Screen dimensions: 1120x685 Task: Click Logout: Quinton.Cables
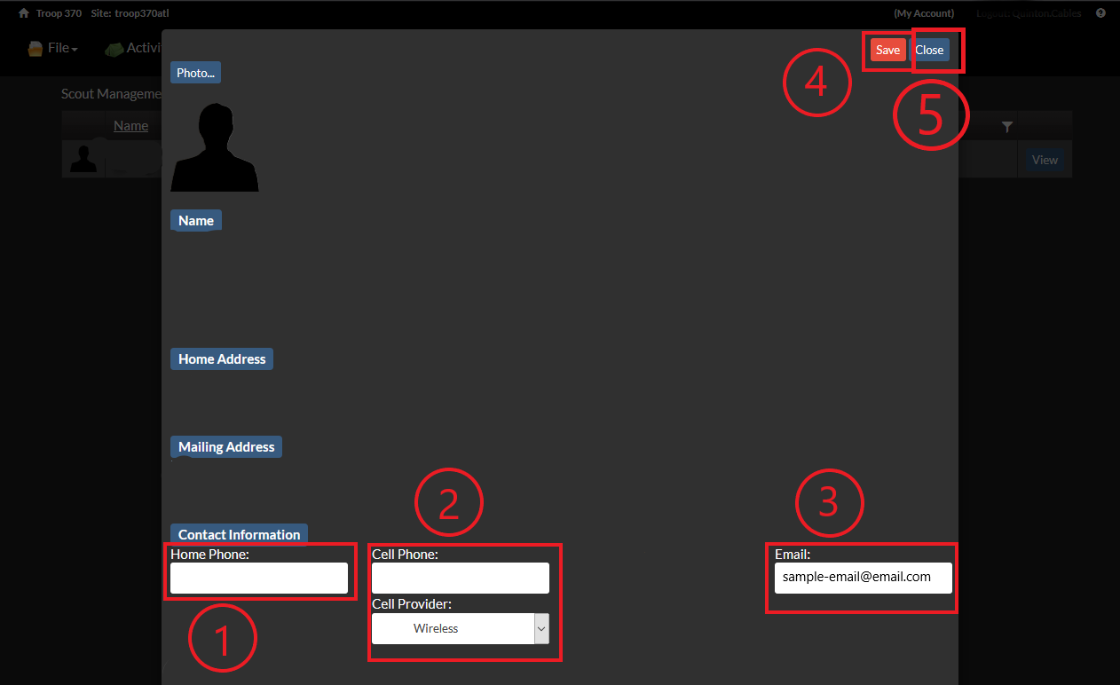pyautogui.click(x=1029, y=12)
